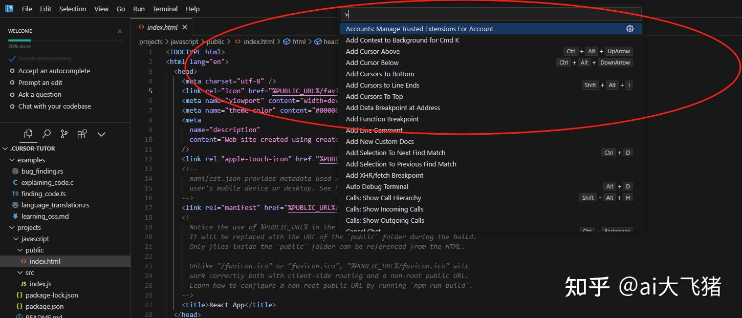The width and height of the screenshot is (742, 318).
Task: Open 'Chat with your codebase' onboarding link
Action: [54, 106]
